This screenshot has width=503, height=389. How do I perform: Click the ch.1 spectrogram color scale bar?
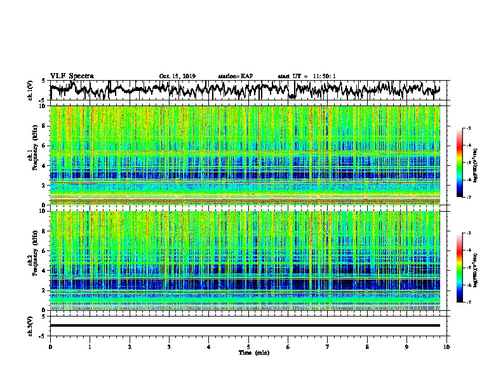459,163
